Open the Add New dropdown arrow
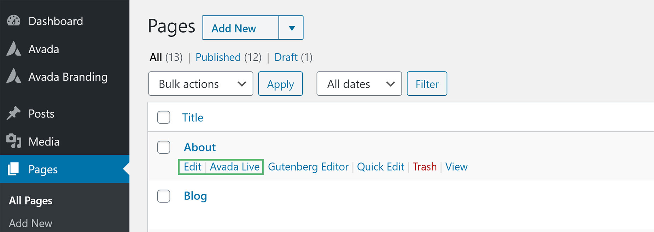This screenshot has height=232, width=654. pos(291,28)
